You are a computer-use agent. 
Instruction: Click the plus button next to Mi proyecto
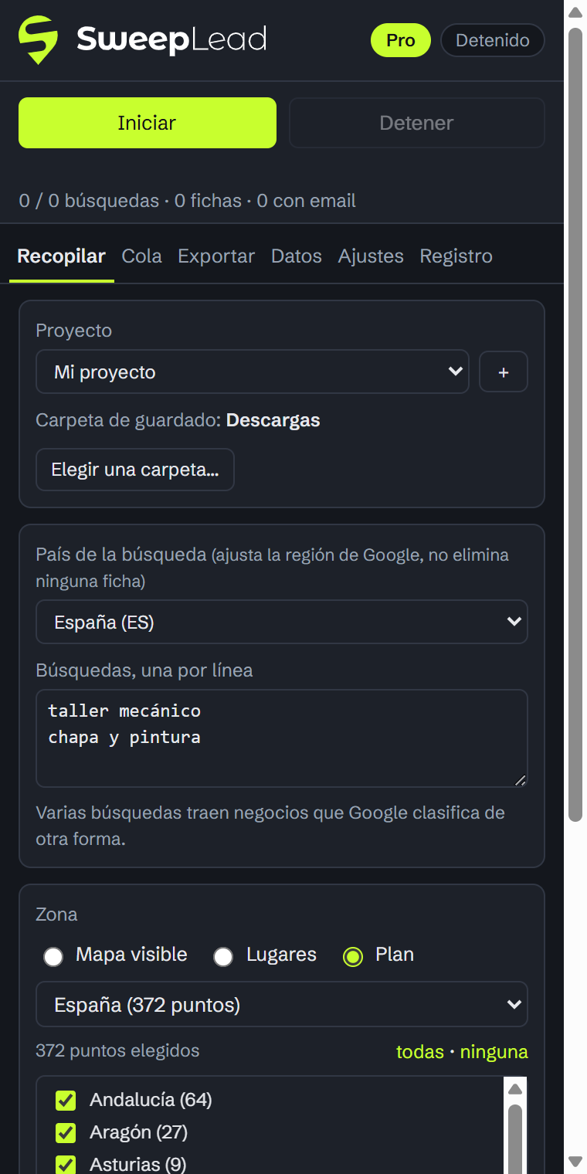(x=504, y=372)
